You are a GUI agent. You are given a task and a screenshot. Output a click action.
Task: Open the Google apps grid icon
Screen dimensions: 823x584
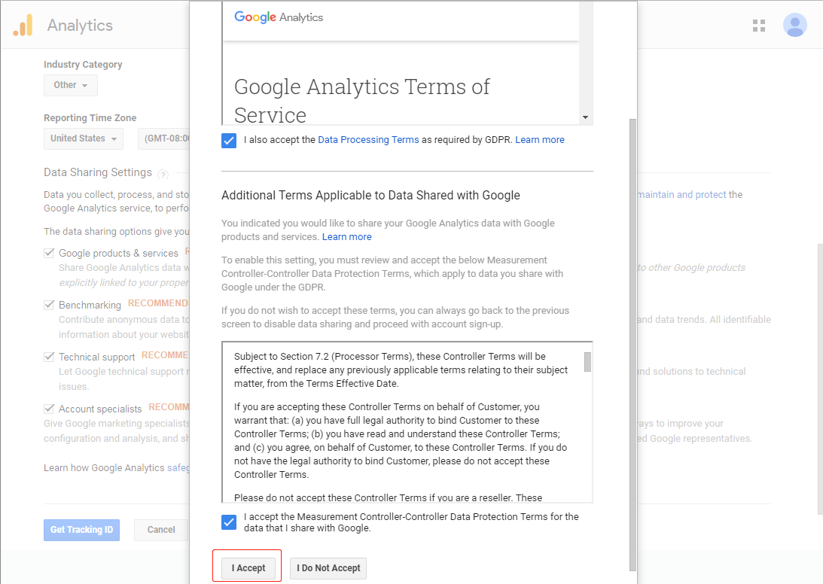click(758, 25)
